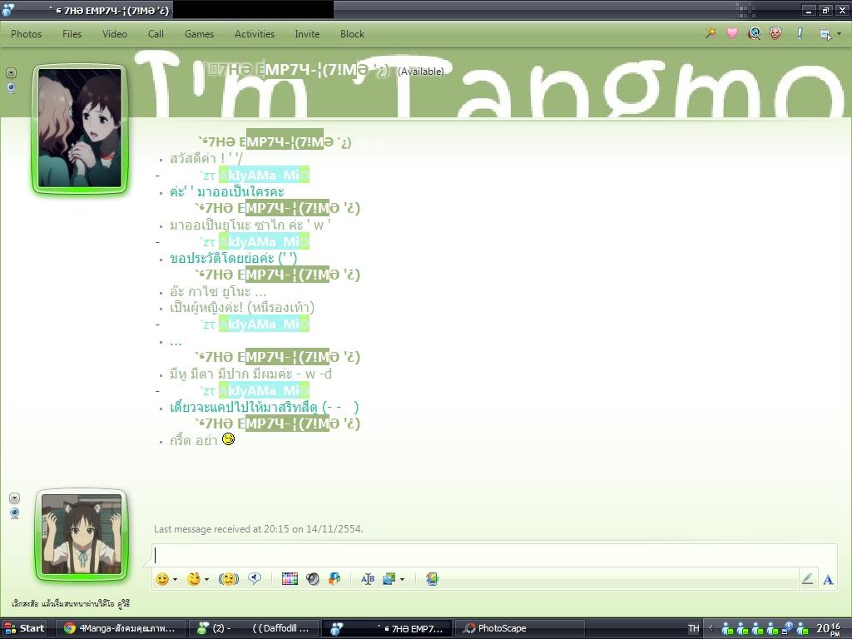Click webcam icon beside contact's display picture
The image size is (852, 639).
(x=11, y=88)
